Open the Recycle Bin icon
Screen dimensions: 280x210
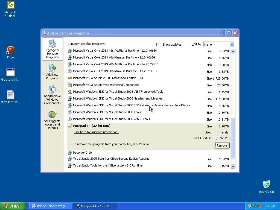266,184
